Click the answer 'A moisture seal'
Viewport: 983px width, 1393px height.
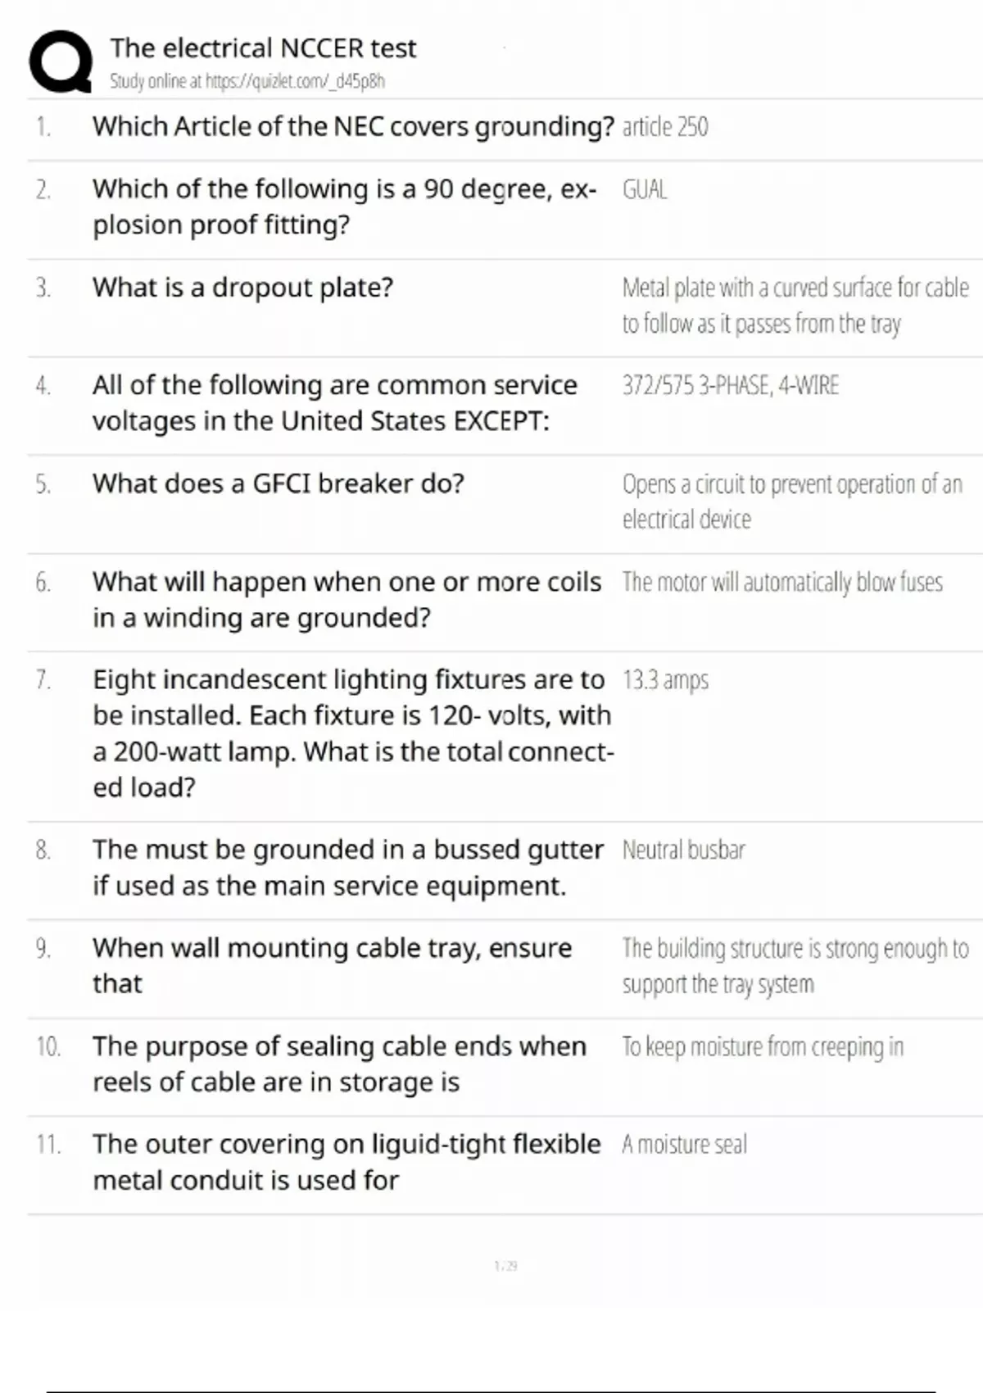[x=684, y=1145]
